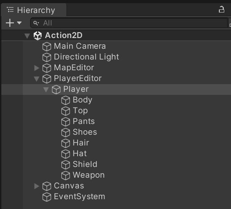Click the Unity scene icon beside Action2D

(38, 36)
